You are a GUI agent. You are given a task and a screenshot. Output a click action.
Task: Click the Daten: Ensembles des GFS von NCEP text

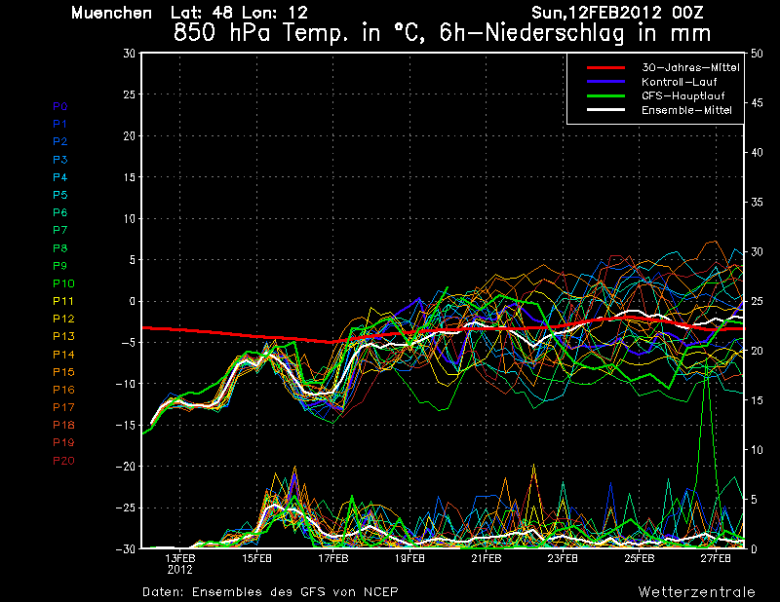tap(270, 592)
